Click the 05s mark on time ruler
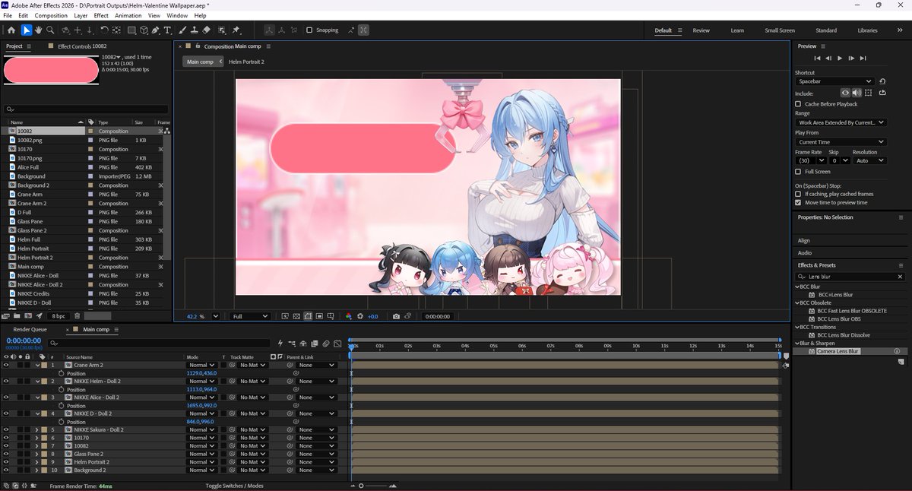The height and width of the screenshot is (491, 912). point(493,346)
